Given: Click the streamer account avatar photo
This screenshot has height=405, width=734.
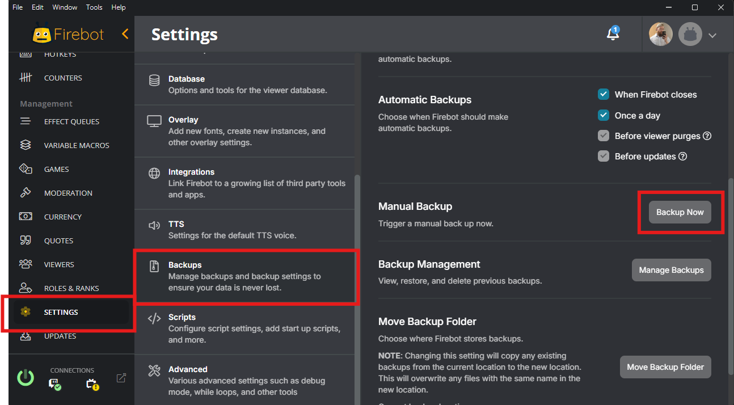Looking at the screenshot, I should 661,35.
